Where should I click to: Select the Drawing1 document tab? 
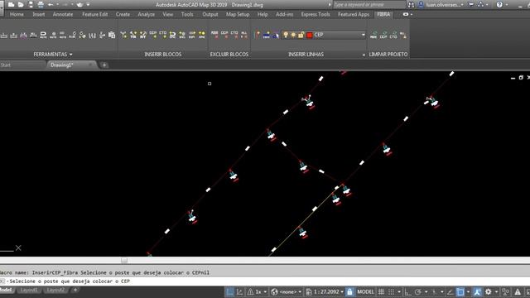[62, 65]
